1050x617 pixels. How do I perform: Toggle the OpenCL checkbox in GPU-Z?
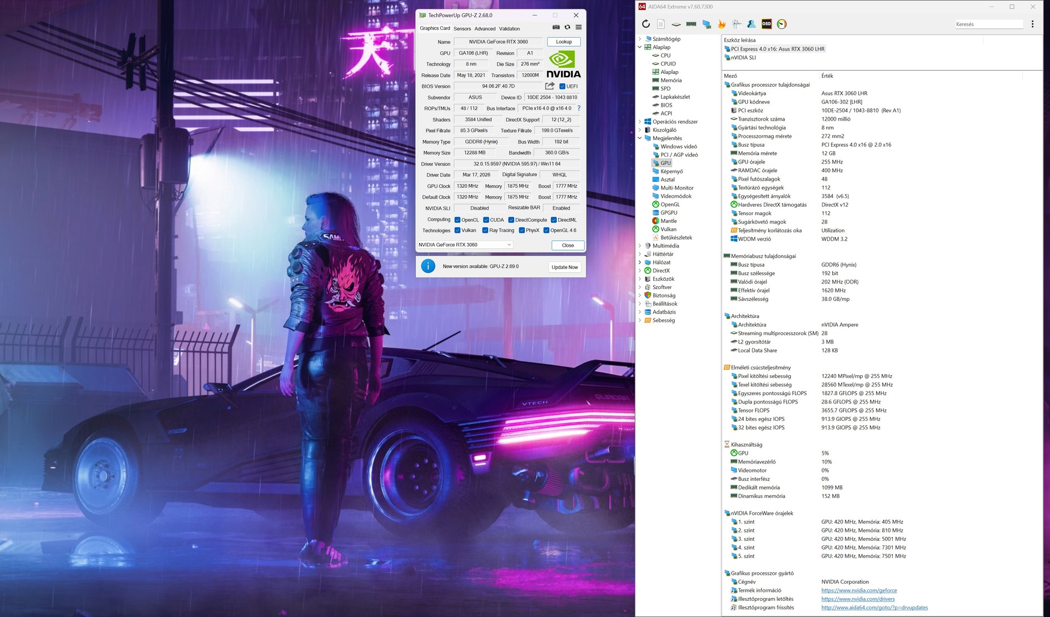[x=457, y=220]
